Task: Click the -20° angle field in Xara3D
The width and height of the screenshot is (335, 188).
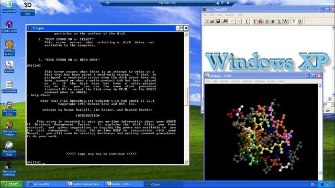Action: [328, 111]
